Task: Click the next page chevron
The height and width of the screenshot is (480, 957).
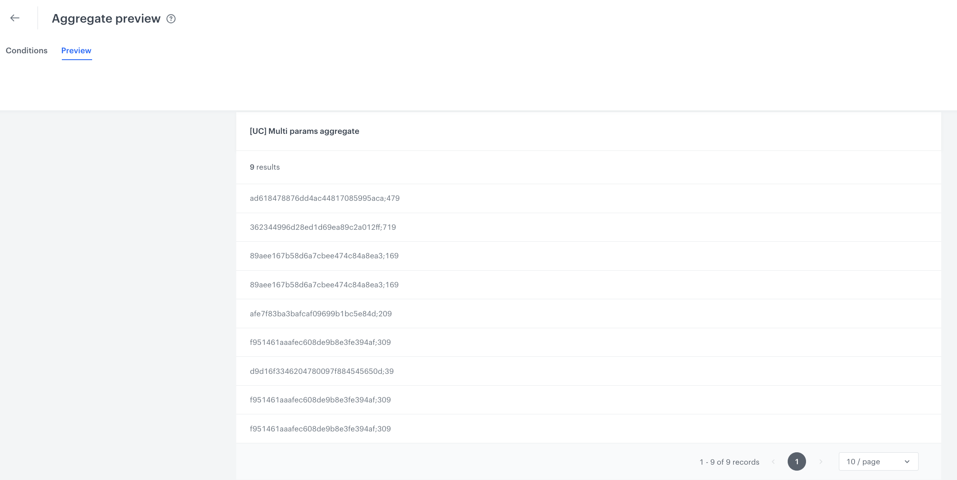Action: coord(821,462)
